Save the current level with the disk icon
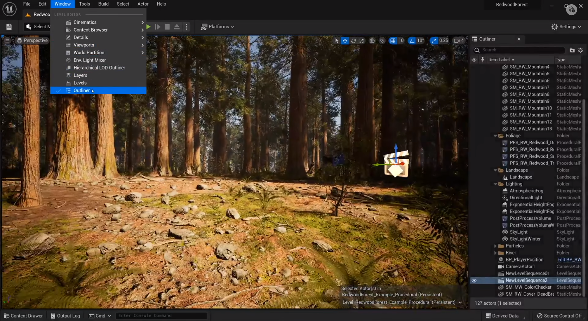Viewport: 588px width, 321px height. click(9, 27)
